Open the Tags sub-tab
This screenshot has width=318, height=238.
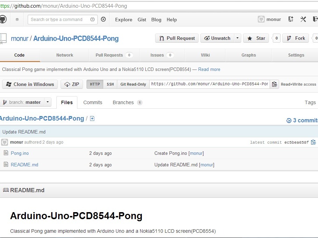click(x=310, y=102)
